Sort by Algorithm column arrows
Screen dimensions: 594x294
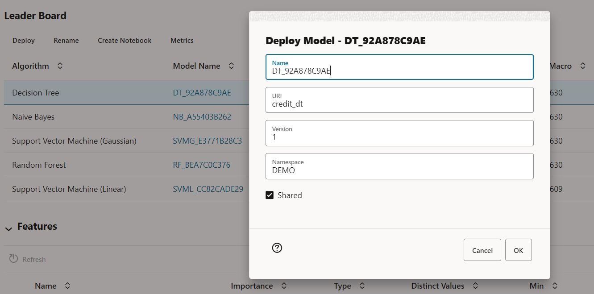60,66
